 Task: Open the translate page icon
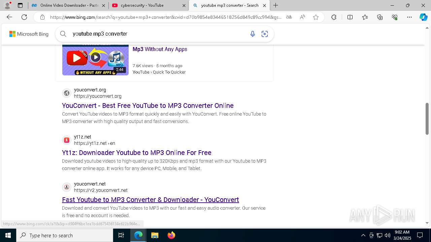click(289, 17)
